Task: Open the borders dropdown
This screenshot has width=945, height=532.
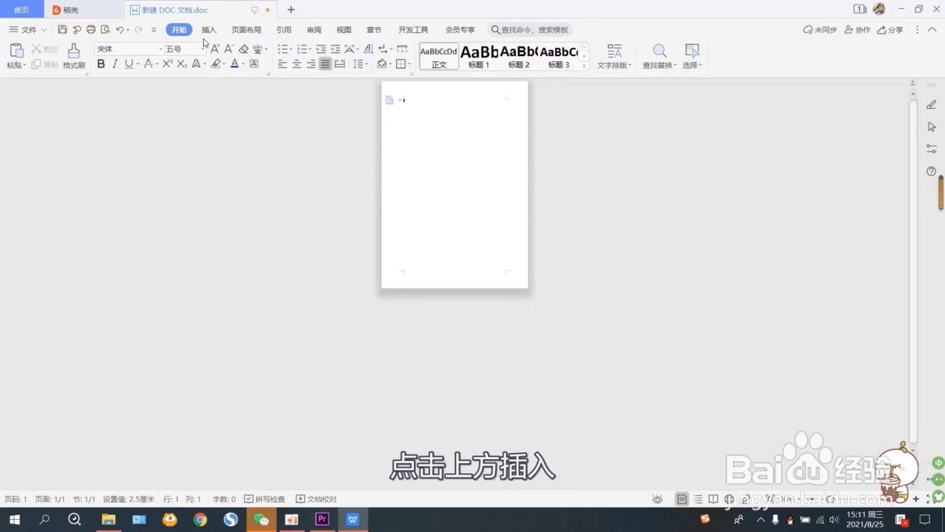Action: [x=409, y=64]
